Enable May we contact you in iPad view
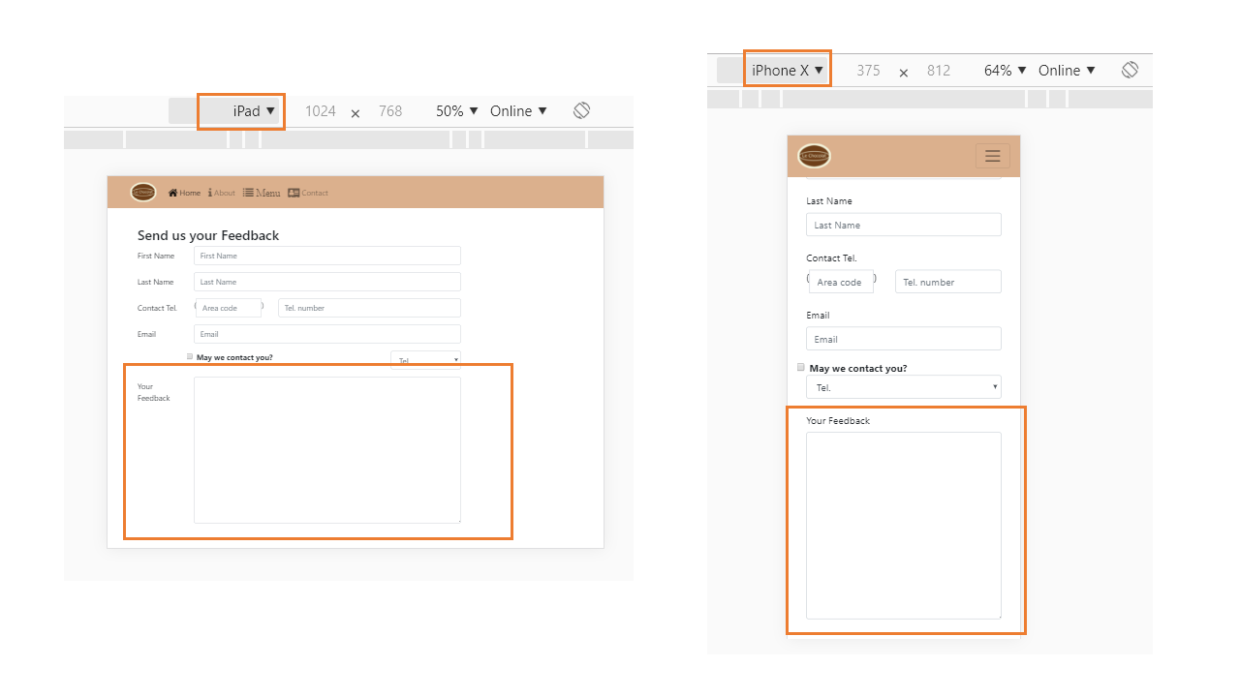Image resolution: width=1240 pixels, height=697 pixels. click(x=190, y=356)
